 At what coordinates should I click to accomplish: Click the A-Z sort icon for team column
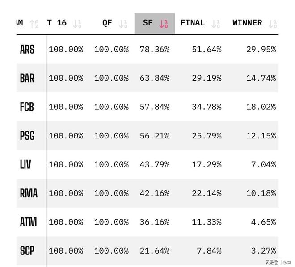click(x=35, y=23)
